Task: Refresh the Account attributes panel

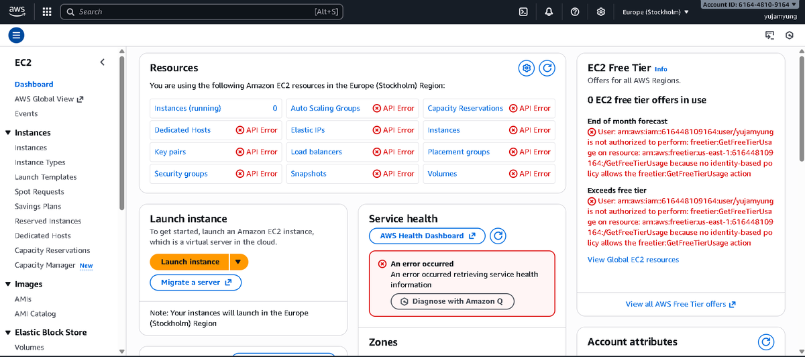Action: [765, 342]
